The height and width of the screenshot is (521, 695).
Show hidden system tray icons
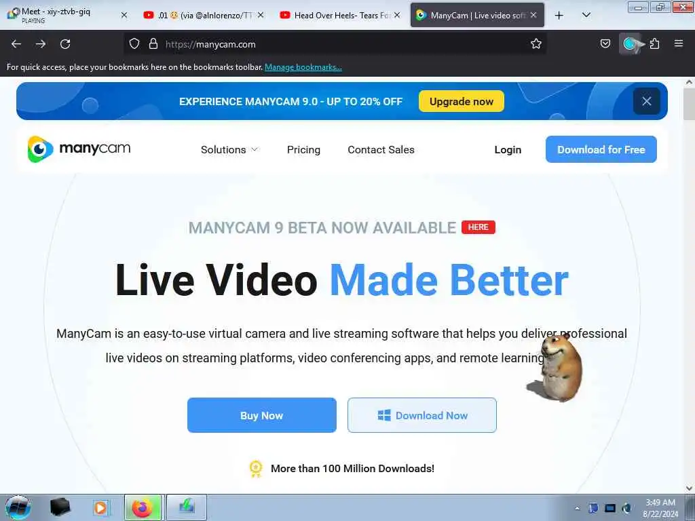point(577,508)
